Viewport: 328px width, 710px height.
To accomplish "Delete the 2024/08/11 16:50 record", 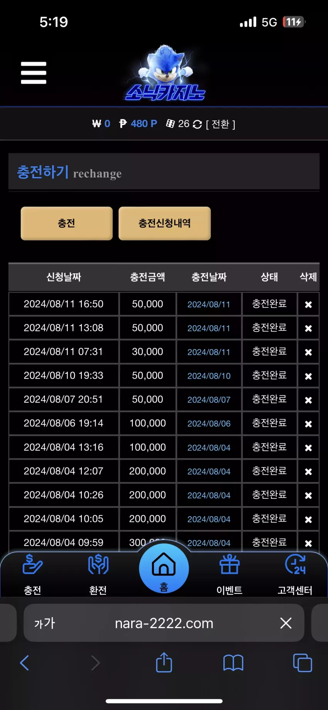I will coord(308,305).
